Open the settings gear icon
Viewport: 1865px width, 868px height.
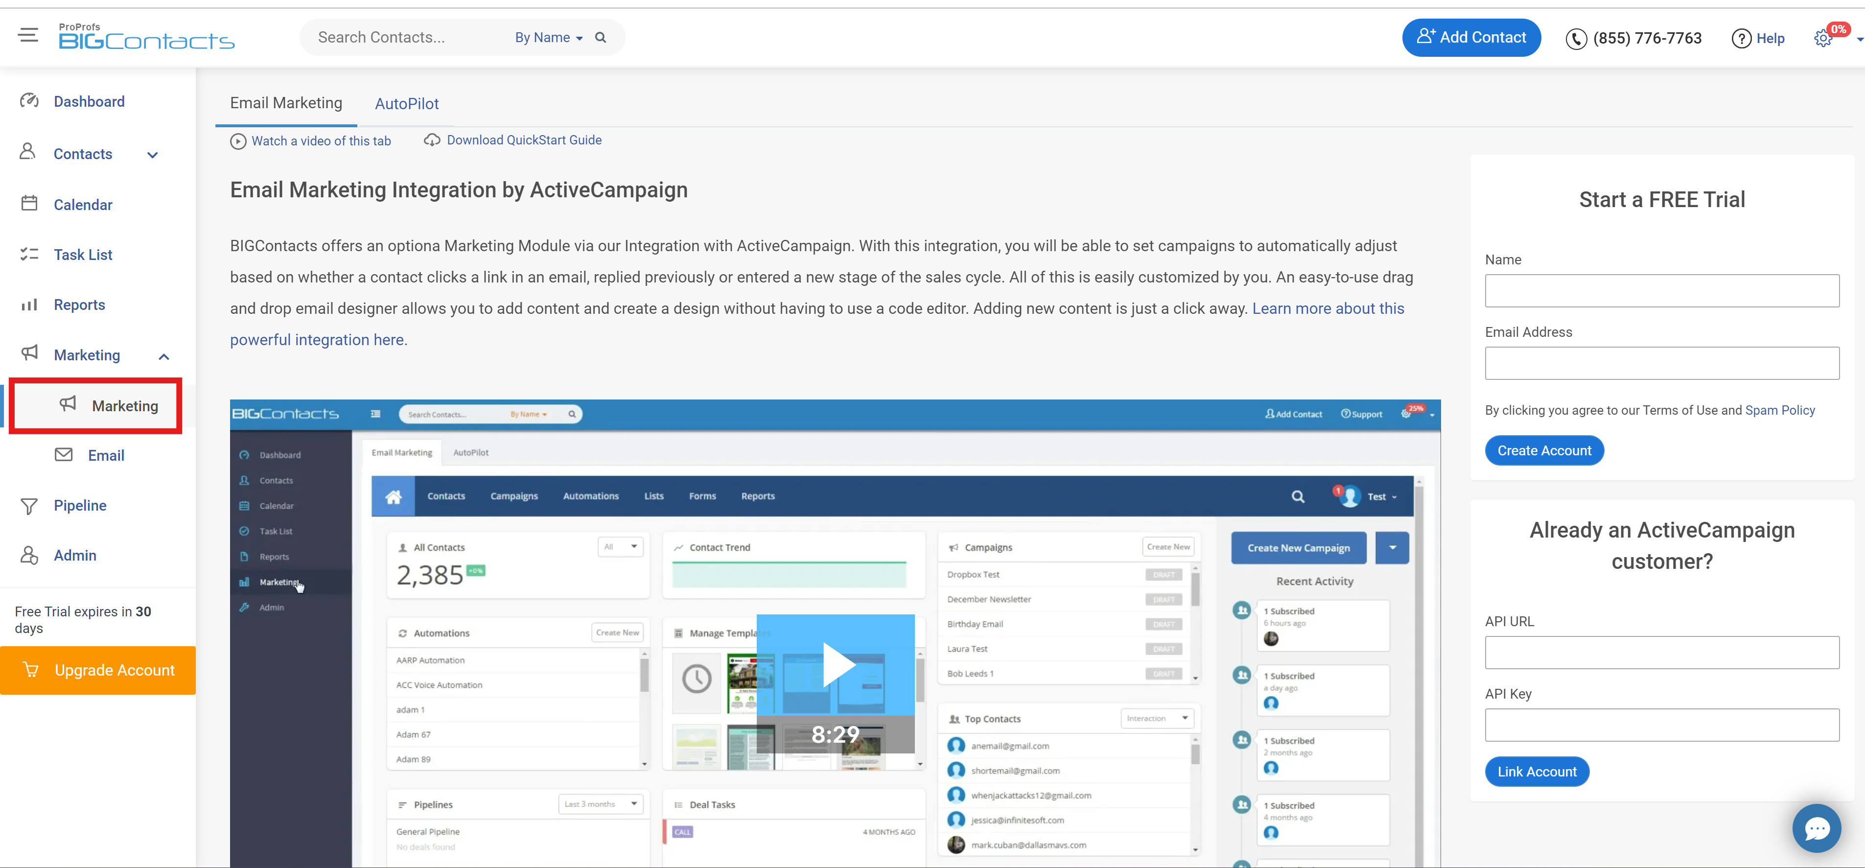[1822, 38]
